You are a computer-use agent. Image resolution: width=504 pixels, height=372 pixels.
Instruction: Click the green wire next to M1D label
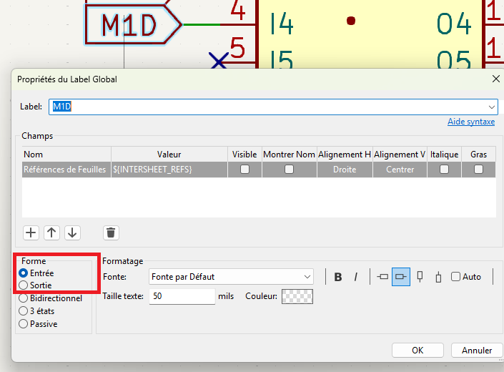click(x=202, y=24)
